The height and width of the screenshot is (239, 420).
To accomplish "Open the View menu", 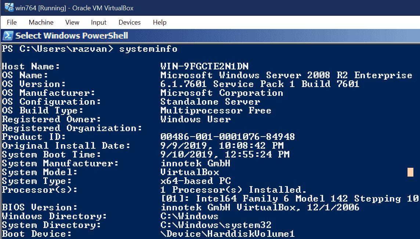I will click(x=72, y=22).
